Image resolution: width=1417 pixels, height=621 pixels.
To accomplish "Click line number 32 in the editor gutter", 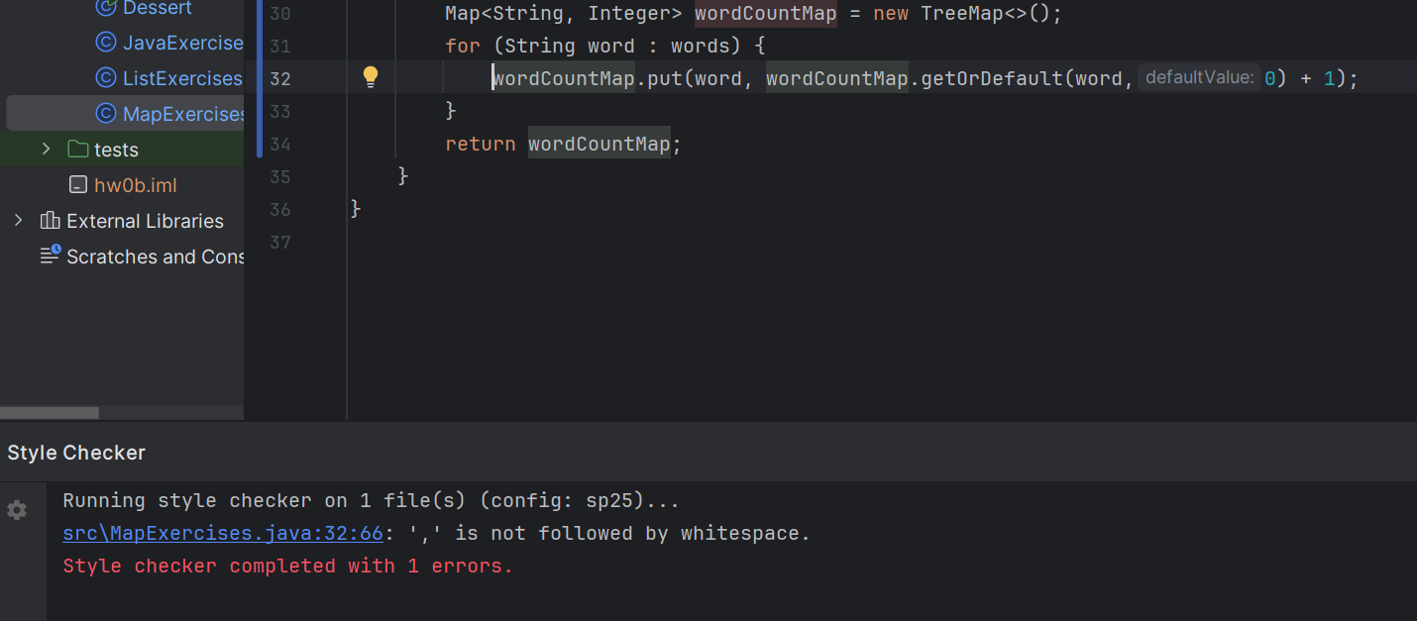I will [280, 78].
